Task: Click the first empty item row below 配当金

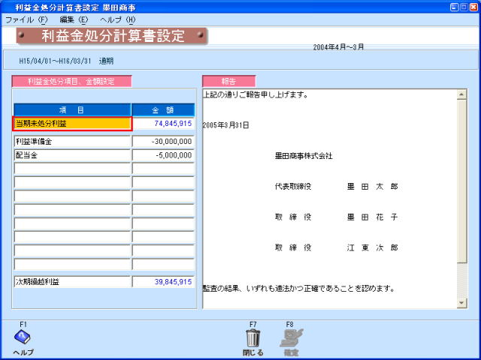Action: coord(72,169)
